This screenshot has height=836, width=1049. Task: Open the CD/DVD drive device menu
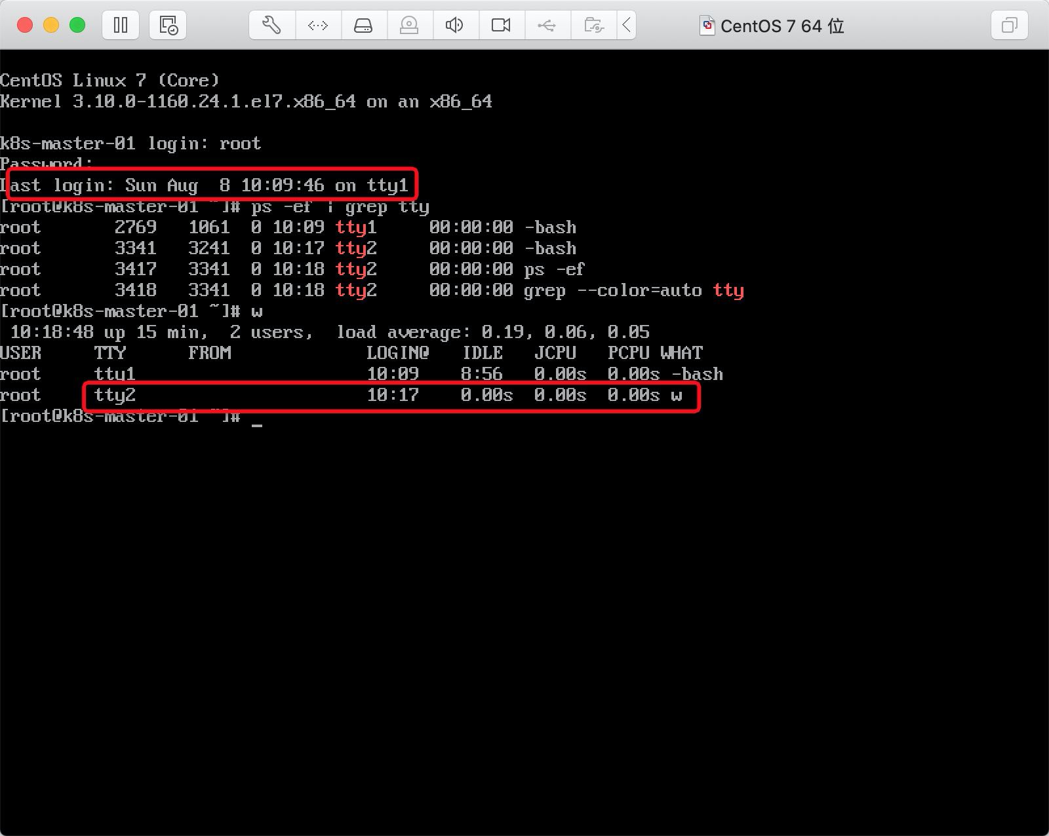point(410,25)
